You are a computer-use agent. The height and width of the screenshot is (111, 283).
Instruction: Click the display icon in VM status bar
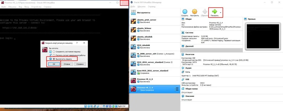(104, 106)
